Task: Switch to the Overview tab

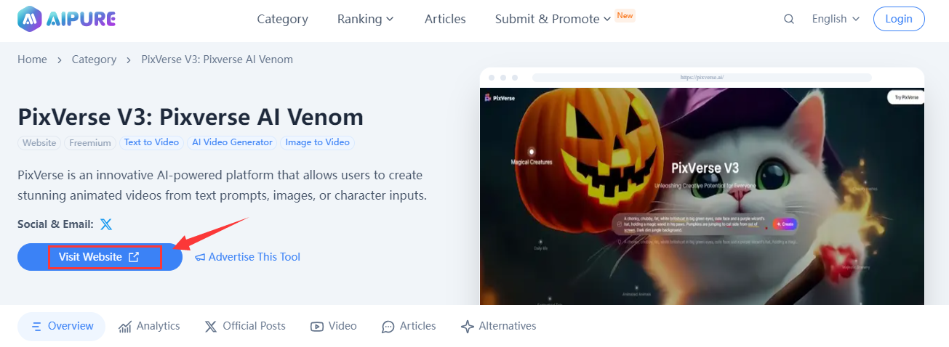Action: 62,327
